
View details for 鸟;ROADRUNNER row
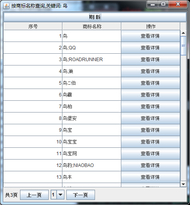(151, 60)
